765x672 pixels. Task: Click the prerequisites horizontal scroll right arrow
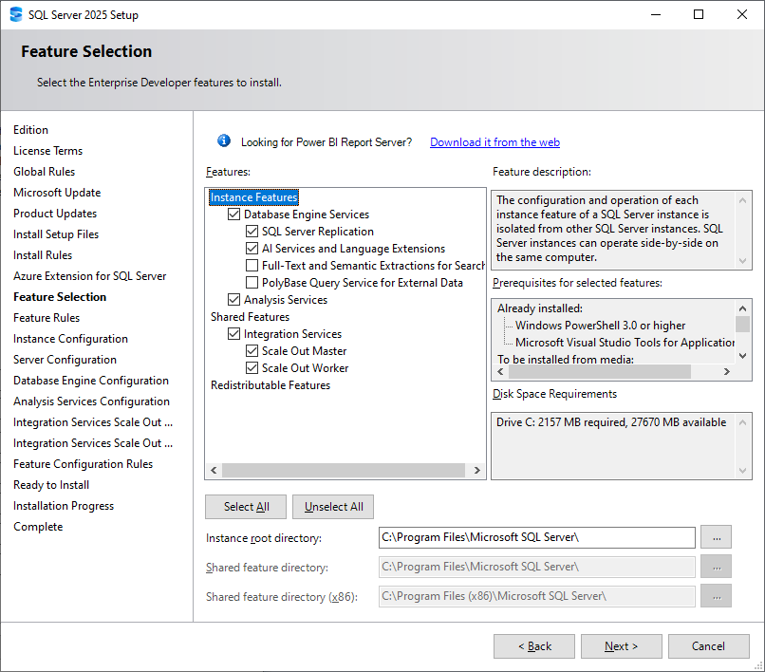coord(726,371)
